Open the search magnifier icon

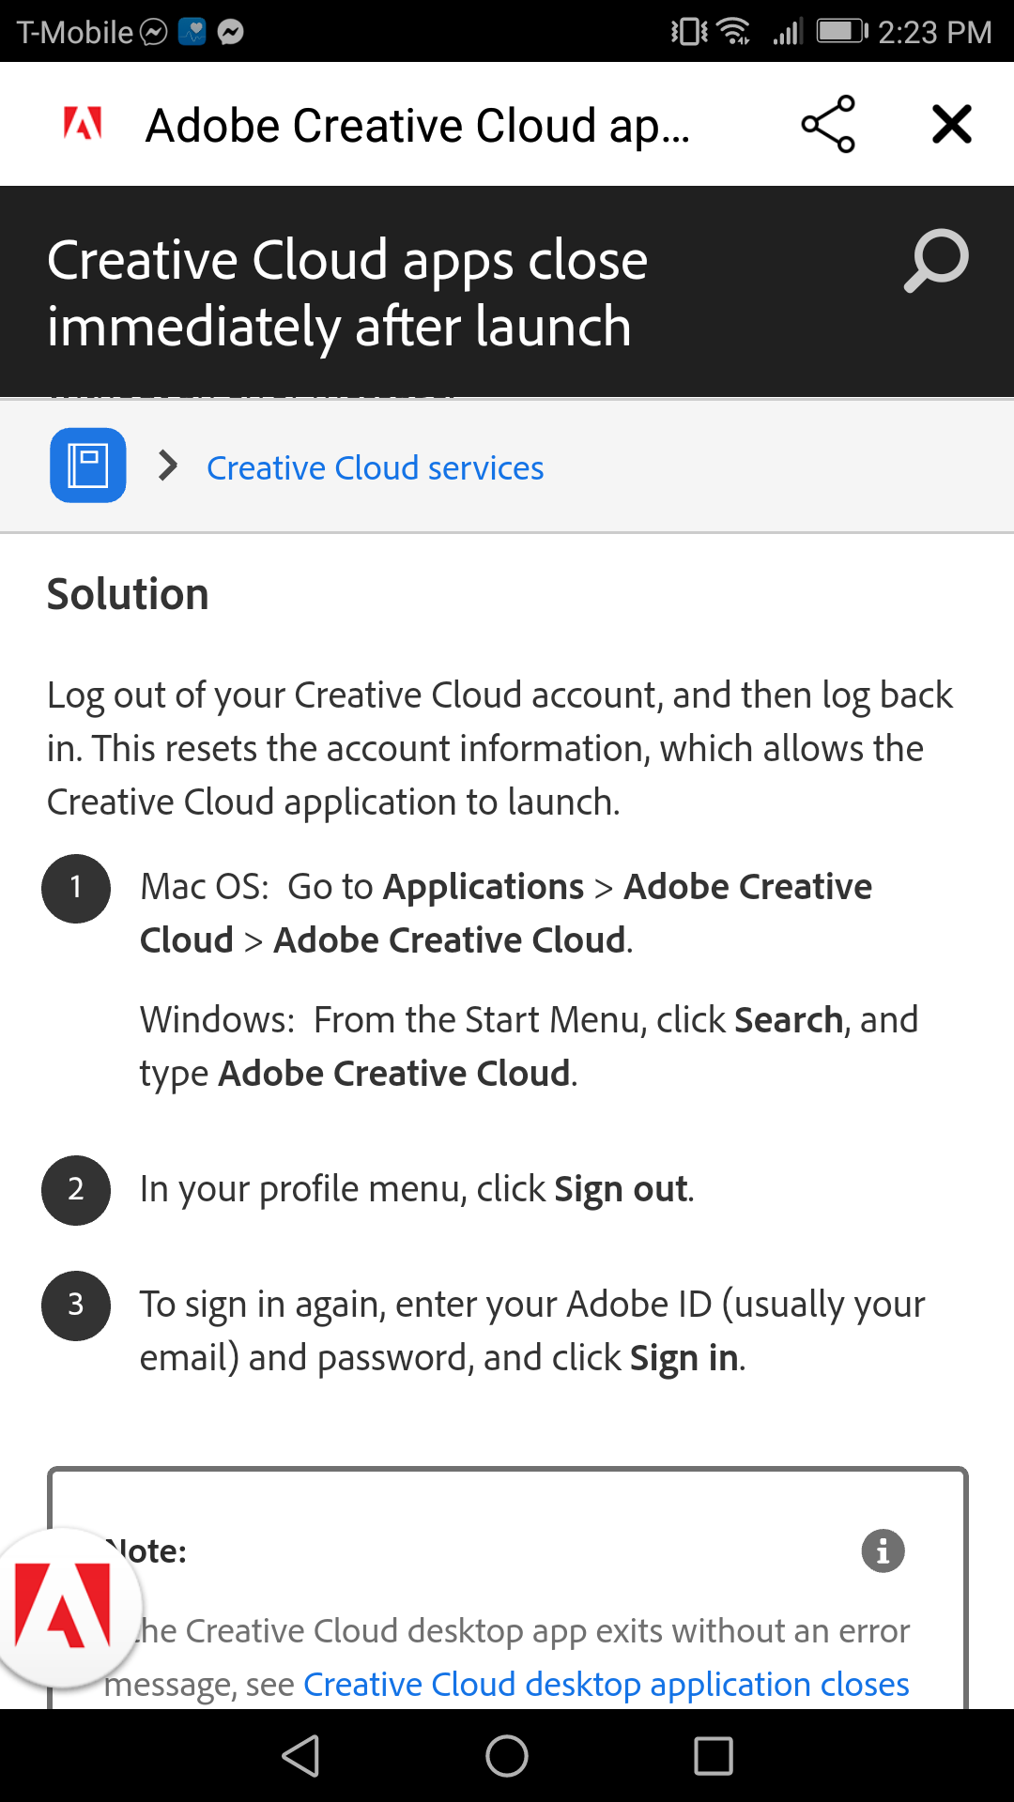click(936, 260)
